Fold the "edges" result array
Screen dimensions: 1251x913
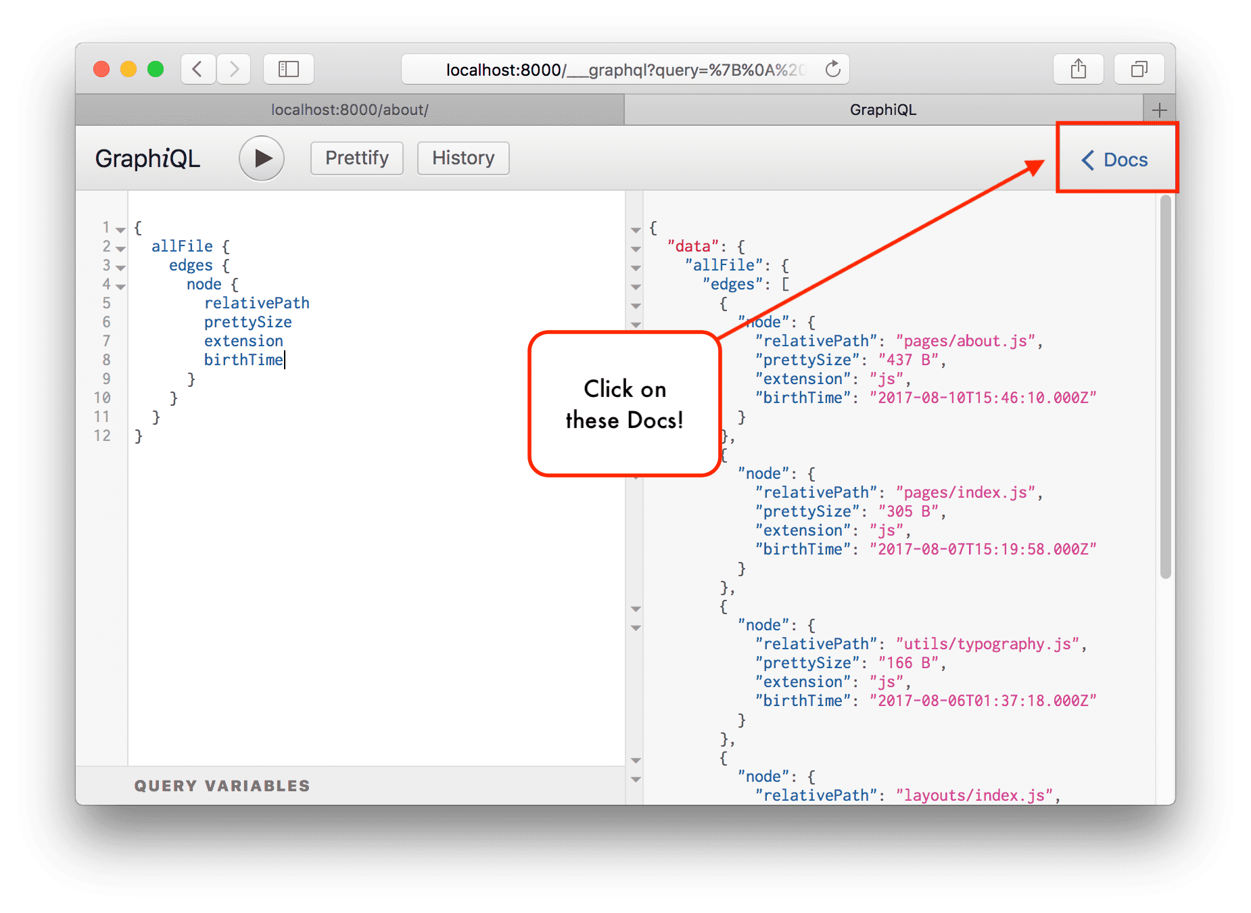[x=636, y=287]
